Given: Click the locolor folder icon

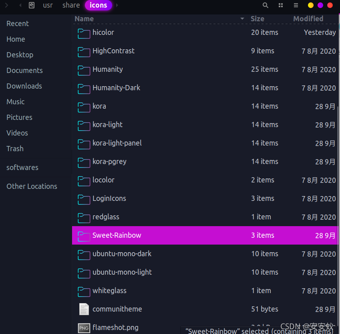Looking at the screenshot, I should pos(84,181).
